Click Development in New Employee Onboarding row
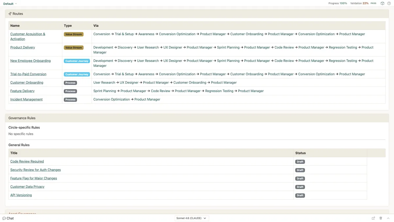The width and height of the screenshot is (394, 222). pyautogui.click(x=103, y=61)
